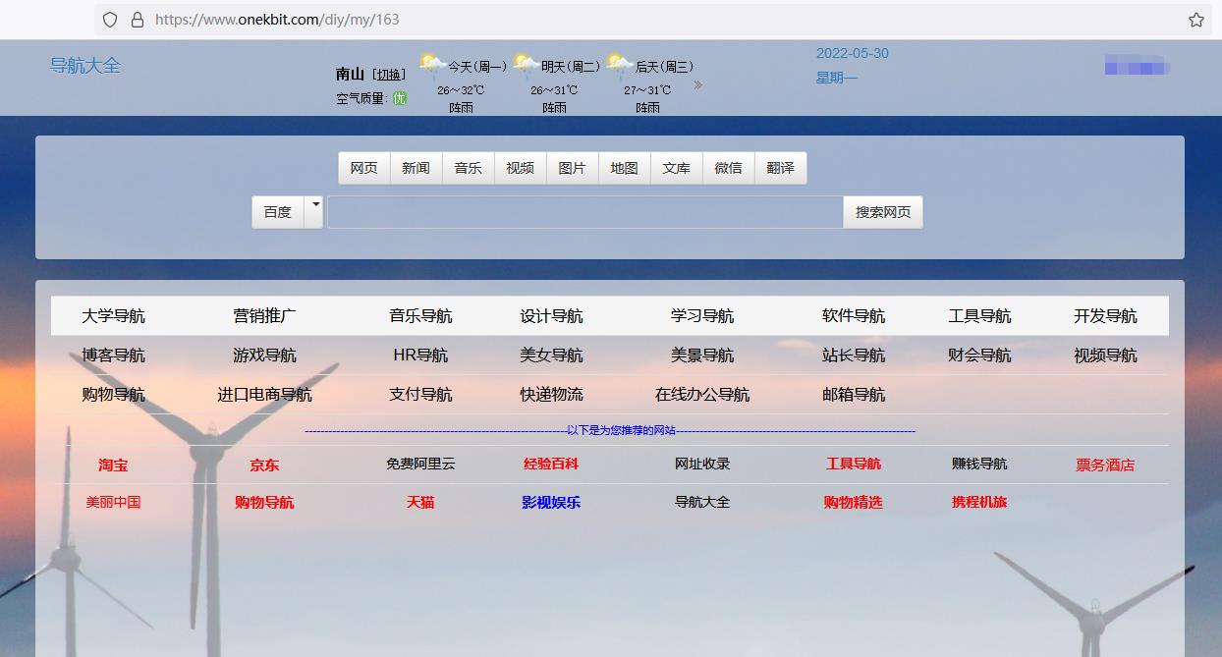Open 美景导航 category
Screen dimensions: 1222x657
[702, 356]
